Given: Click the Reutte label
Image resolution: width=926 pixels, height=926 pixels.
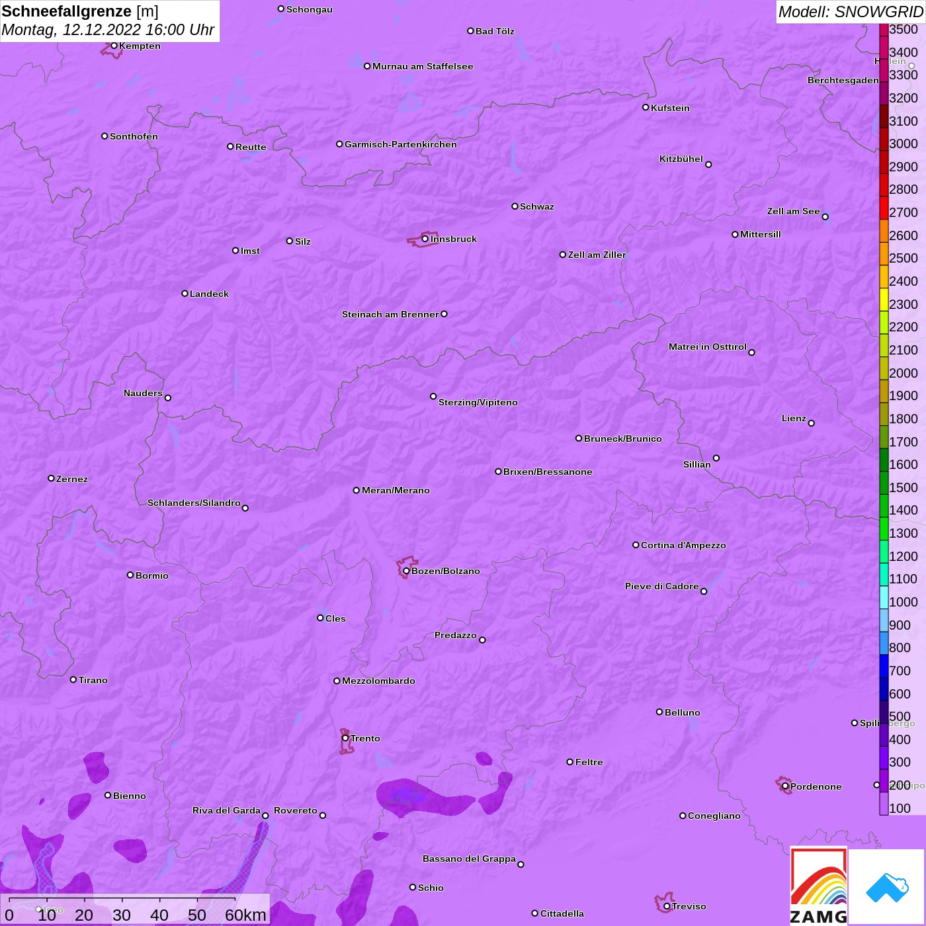Looking at the screenshot, I should 251,147.
